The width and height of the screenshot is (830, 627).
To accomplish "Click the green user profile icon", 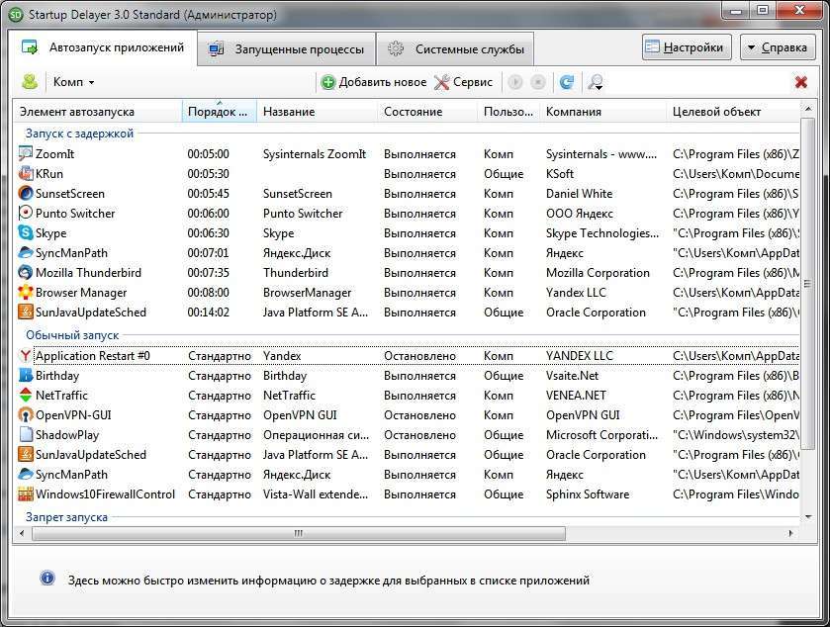I will pos(30,82).
